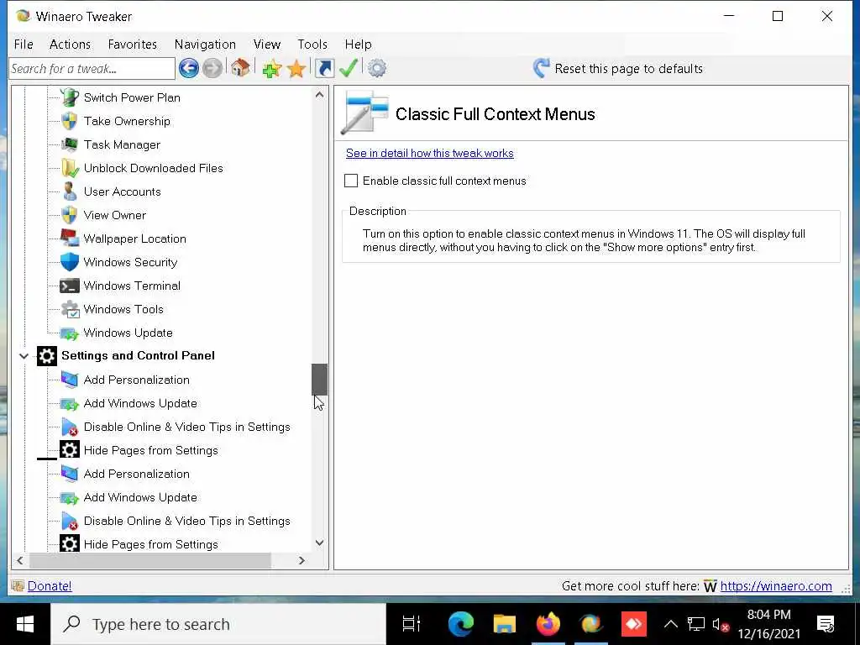Viewport: 860px width, 645px height.
Task: Collapse Settings and Control Panel section
Action: (24, 356)
